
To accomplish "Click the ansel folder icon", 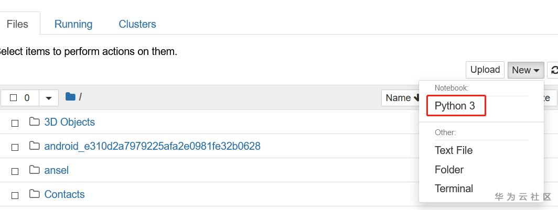I will (35, 170).
